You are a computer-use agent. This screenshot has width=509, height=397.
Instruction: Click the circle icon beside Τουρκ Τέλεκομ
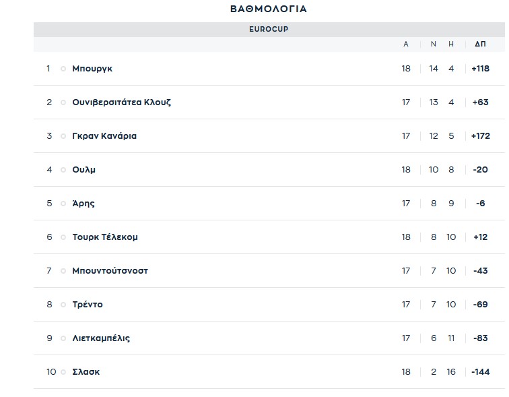click(63, 237)
